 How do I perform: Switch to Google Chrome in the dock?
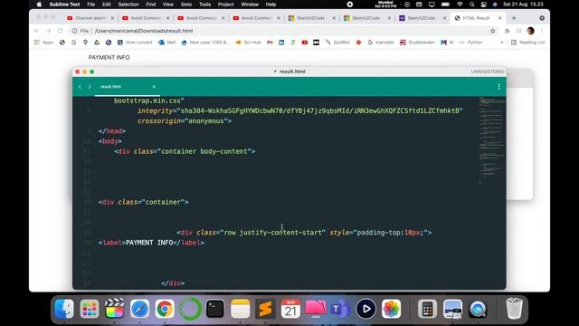coord(165,309)
